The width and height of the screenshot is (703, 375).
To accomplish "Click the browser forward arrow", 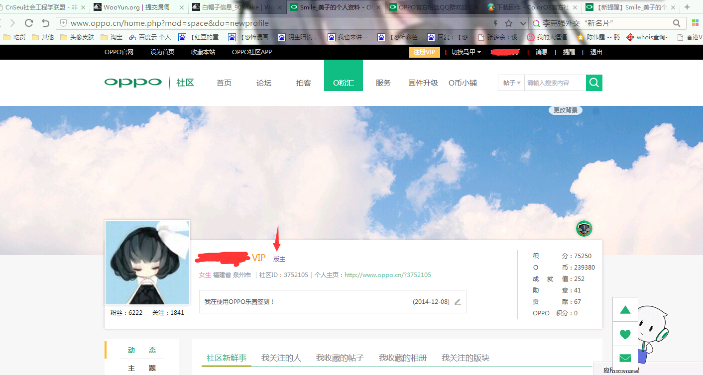I will coord(12,23).
